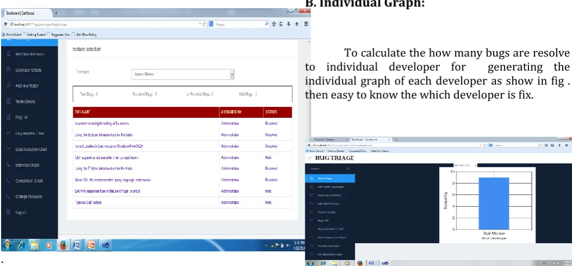The height and width of the screenshot is (266, 572).
Task: Click the blue Bob Morton chart bar
Action: [x=494, y=204]
